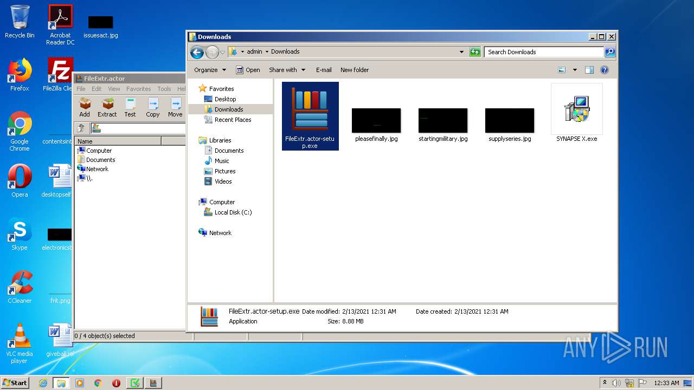Image resolution: width=694 pixels, height=390 pixels.
Task: Click the Search Downloads field
Action: tap(544, 52)
